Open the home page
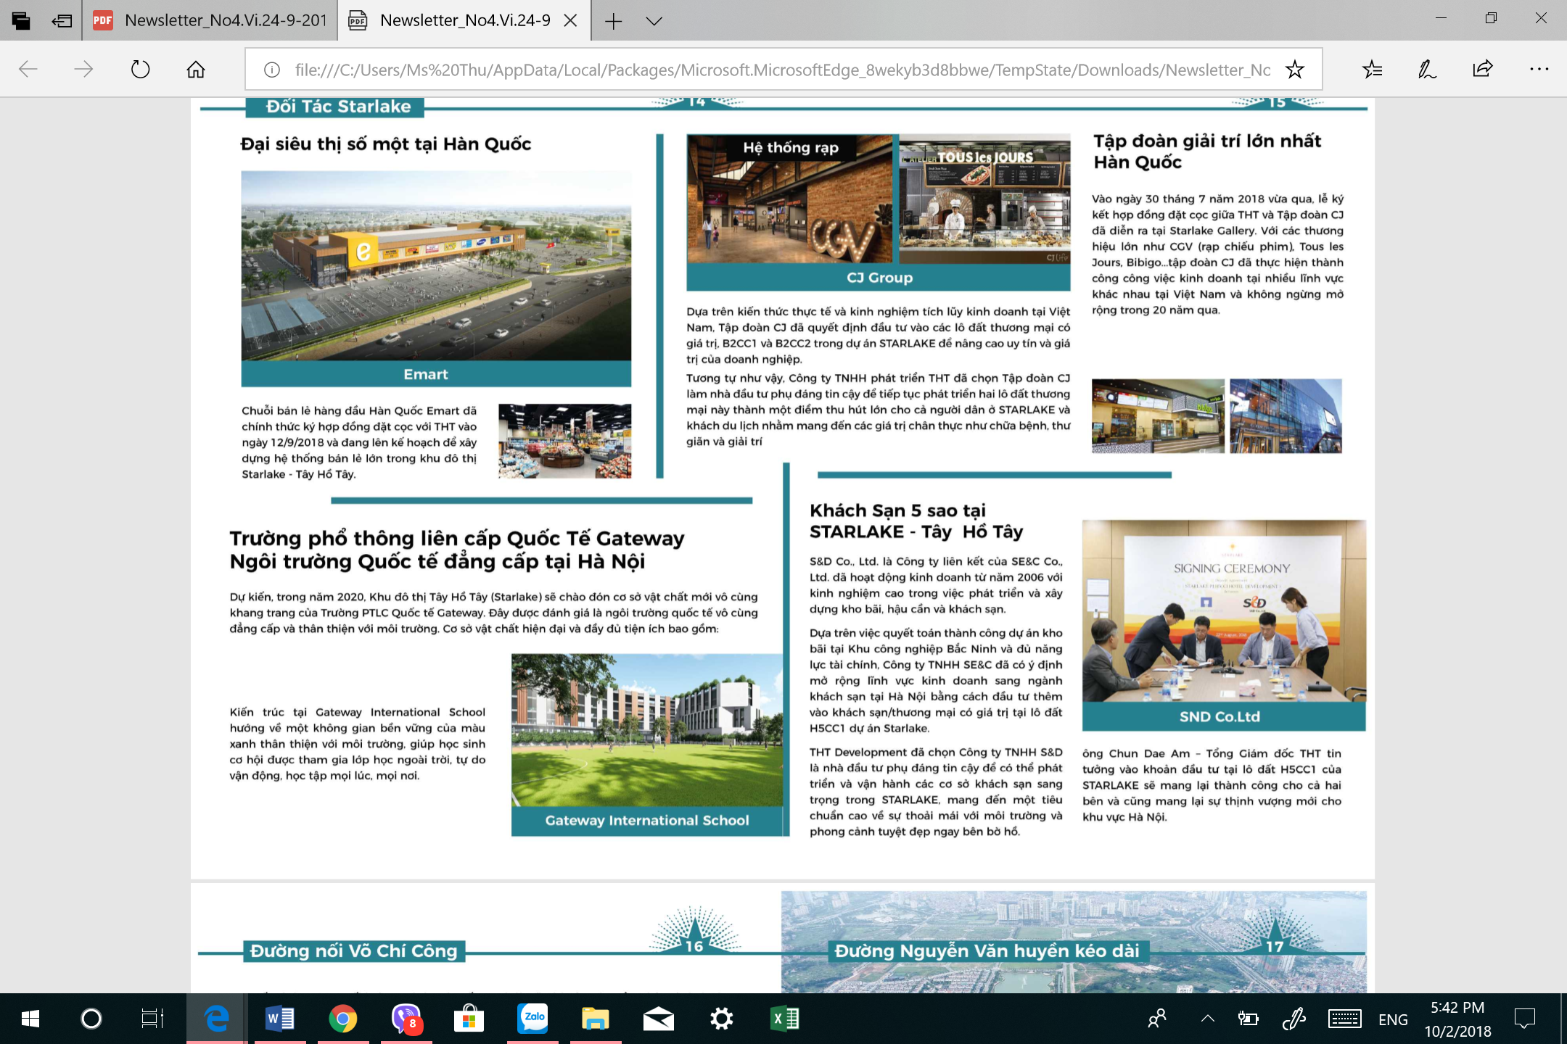 [x=196, y=69]
